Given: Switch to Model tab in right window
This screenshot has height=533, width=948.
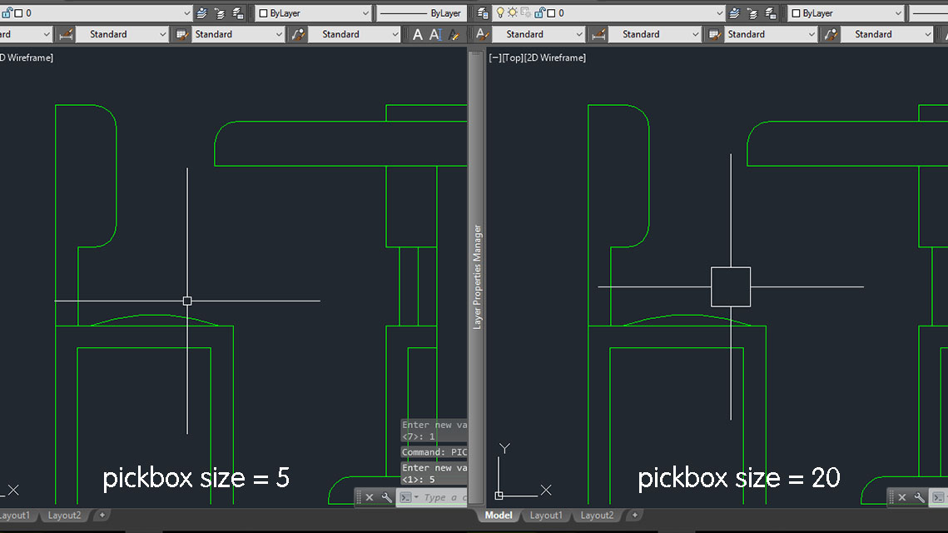Looking at the screenshot, I should click(499, 516).
